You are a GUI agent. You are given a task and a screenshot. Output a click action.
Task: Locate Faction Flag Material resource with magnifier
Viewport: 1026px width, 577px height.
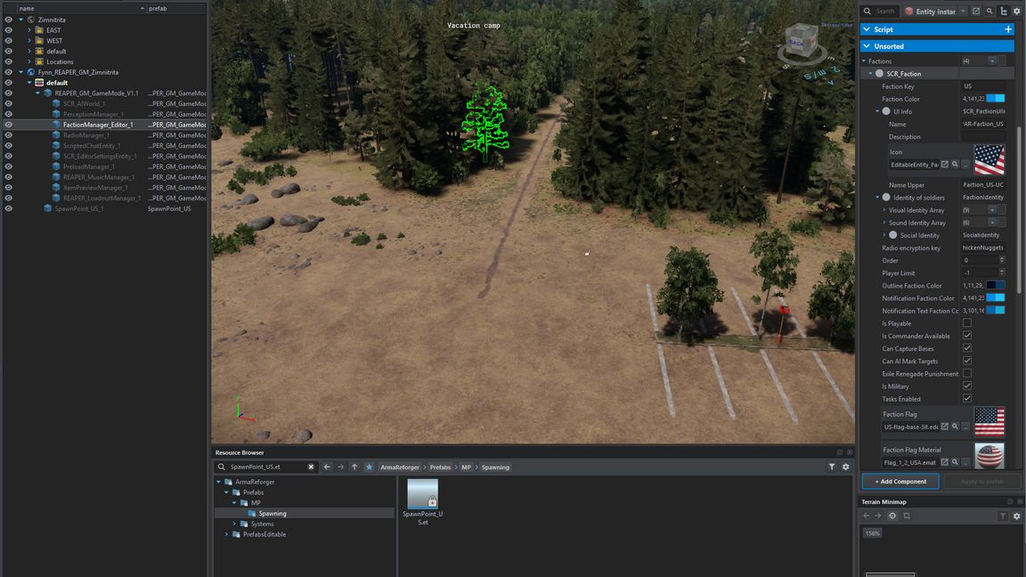pyautogui.click(x=955, y=462)
